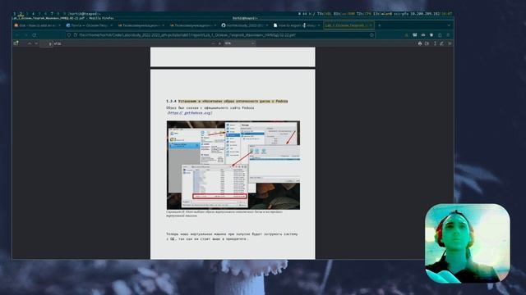Select the PDF draw annotation tool
Viewport: 526px width, 295px height.
[x=442, y=43]
